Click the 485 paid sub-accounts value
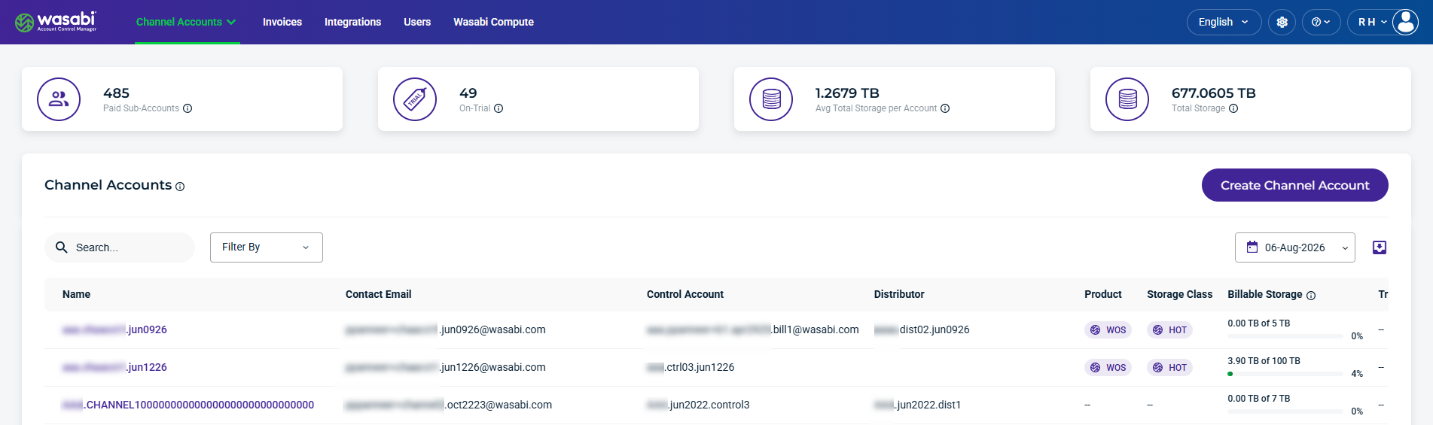The image size is (1433, 425). tap(116, 93)
